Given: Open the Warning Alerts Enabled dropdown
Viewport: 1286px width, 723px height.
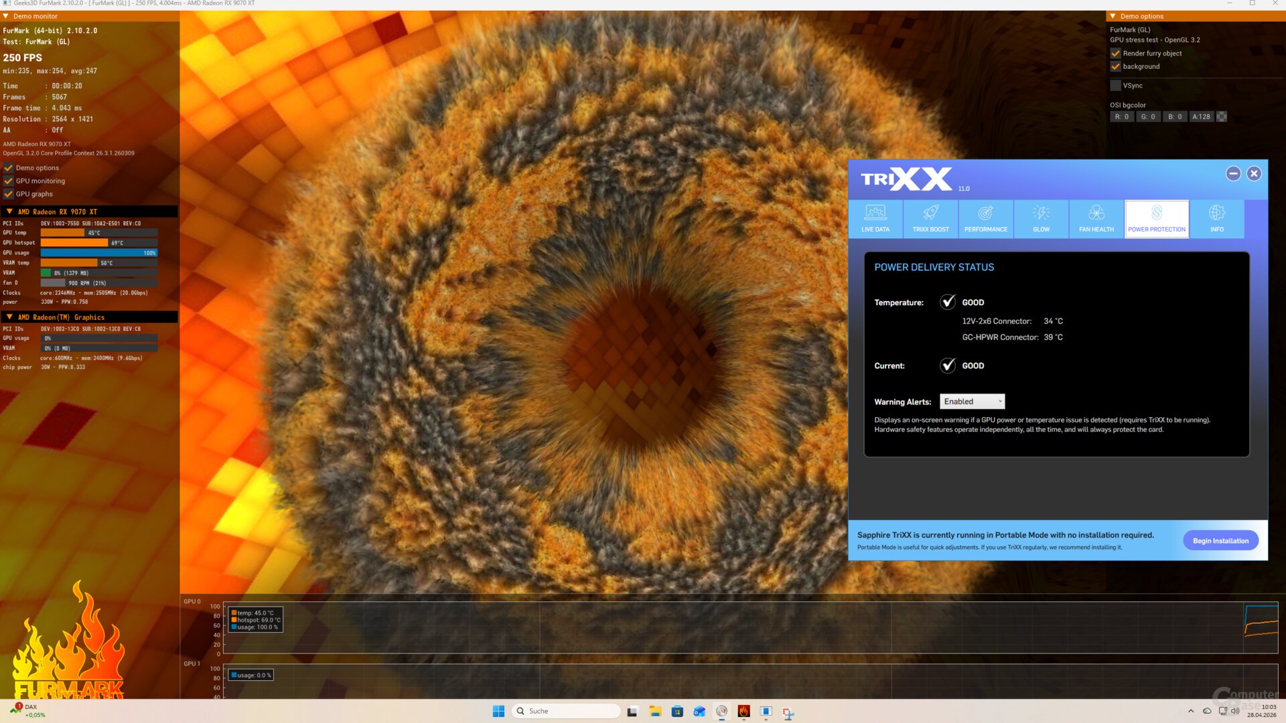Looking at the screenshot, I should coord(972,402).
